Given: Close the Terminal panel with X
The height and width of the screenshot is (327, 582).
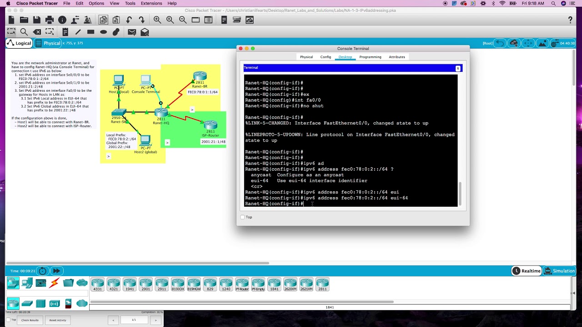Looking at the screenshot, I should [x=458, y=68].
